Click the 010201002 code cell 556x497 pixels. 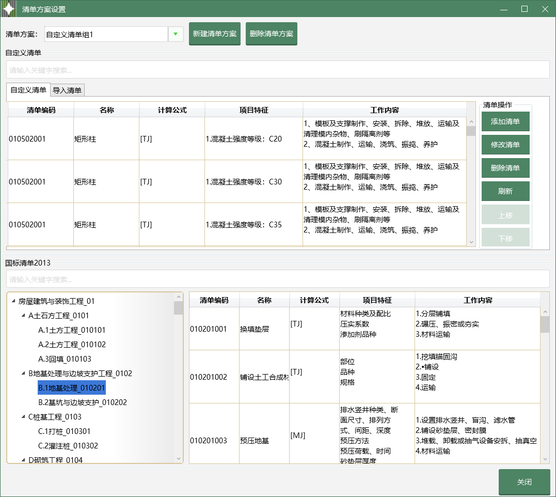click(x=214, y=377)
